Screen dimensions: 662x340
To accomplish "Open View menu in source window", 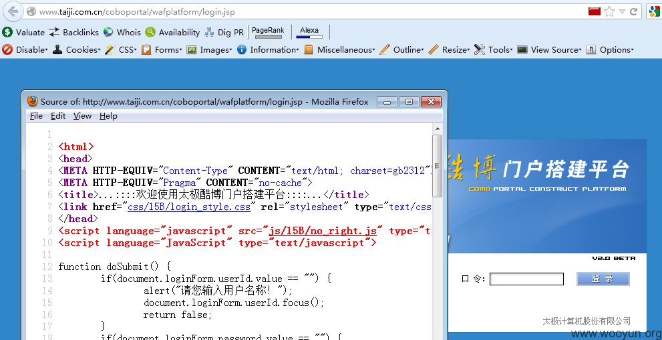I will 82,116.
